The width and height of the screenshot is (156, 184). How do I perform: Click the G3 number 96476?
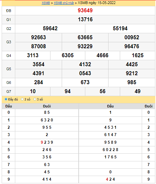point(132,46)
